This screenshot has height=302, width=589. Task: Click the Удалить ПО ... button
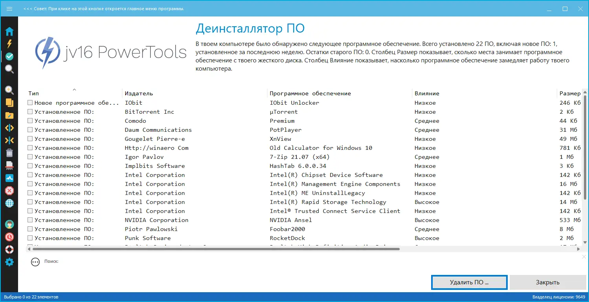point(469,282)
